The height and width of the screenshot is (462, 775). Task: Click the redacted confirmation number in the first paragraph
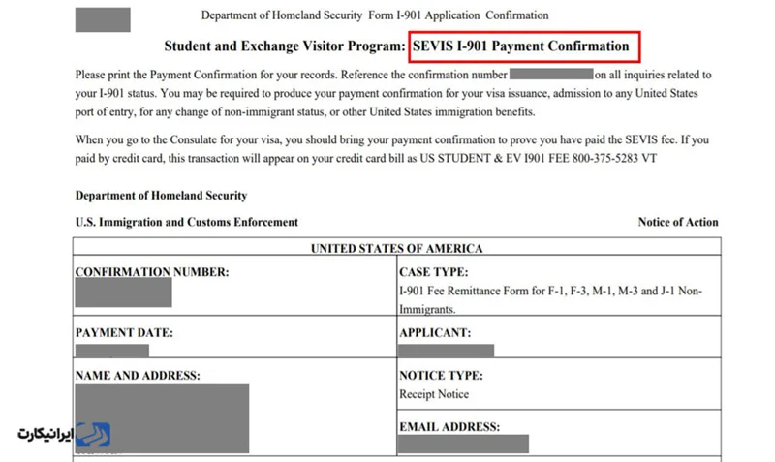coord(550,75)
